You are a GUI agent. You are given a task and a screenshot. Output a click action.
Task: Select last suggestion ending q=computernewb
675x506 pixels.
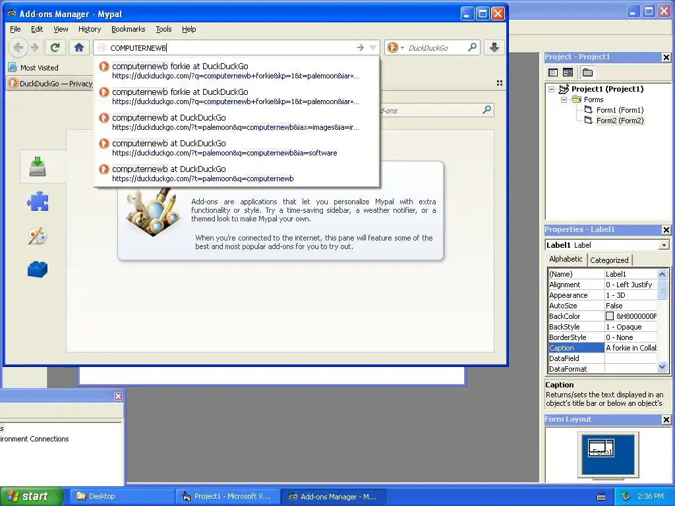click(237, 174)
